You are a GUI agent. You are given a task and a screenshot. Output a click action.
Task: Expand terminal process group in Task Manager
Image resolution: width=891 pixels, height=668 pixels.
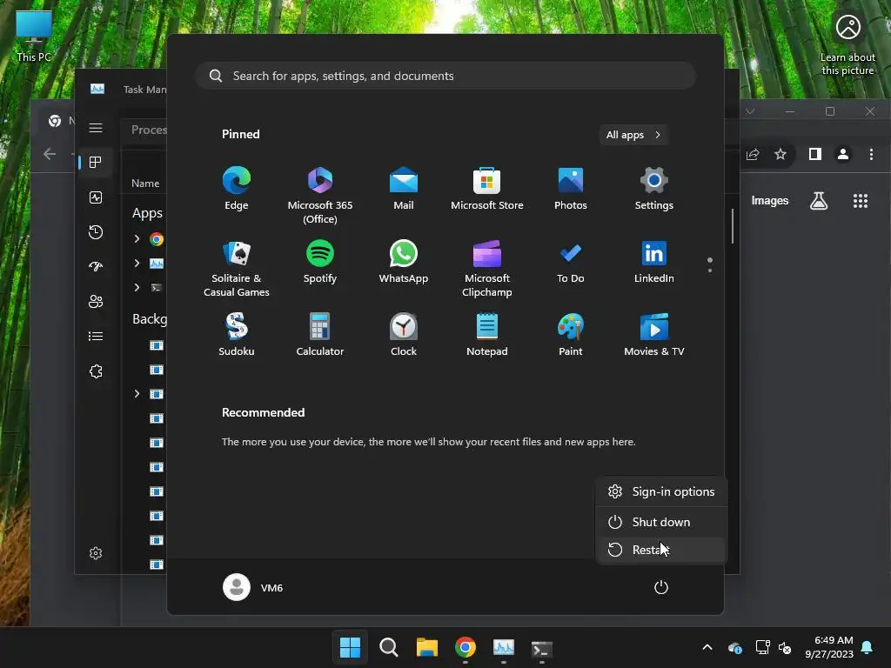click(x=137, y=287)
